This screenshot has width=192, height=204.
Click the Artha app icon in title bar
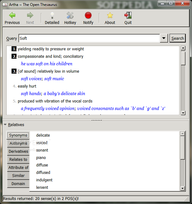pos(5,5)
